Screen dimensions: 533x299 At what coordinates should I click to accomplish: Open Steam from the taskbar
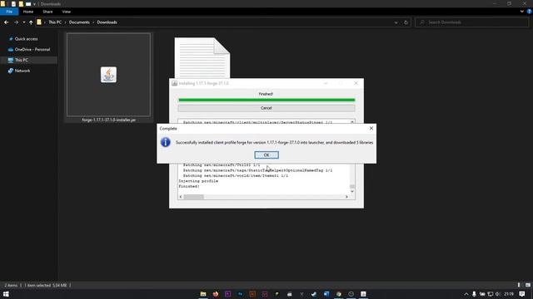pyautogui.click(x=314, y=294)
